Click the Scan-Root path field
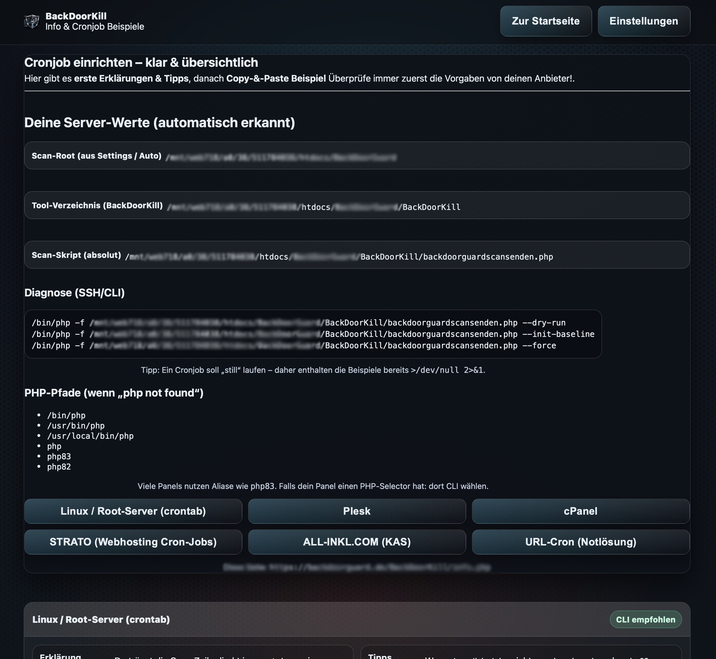Image resolution: width=716 pixels, height=659 pixels. point(281,157)
